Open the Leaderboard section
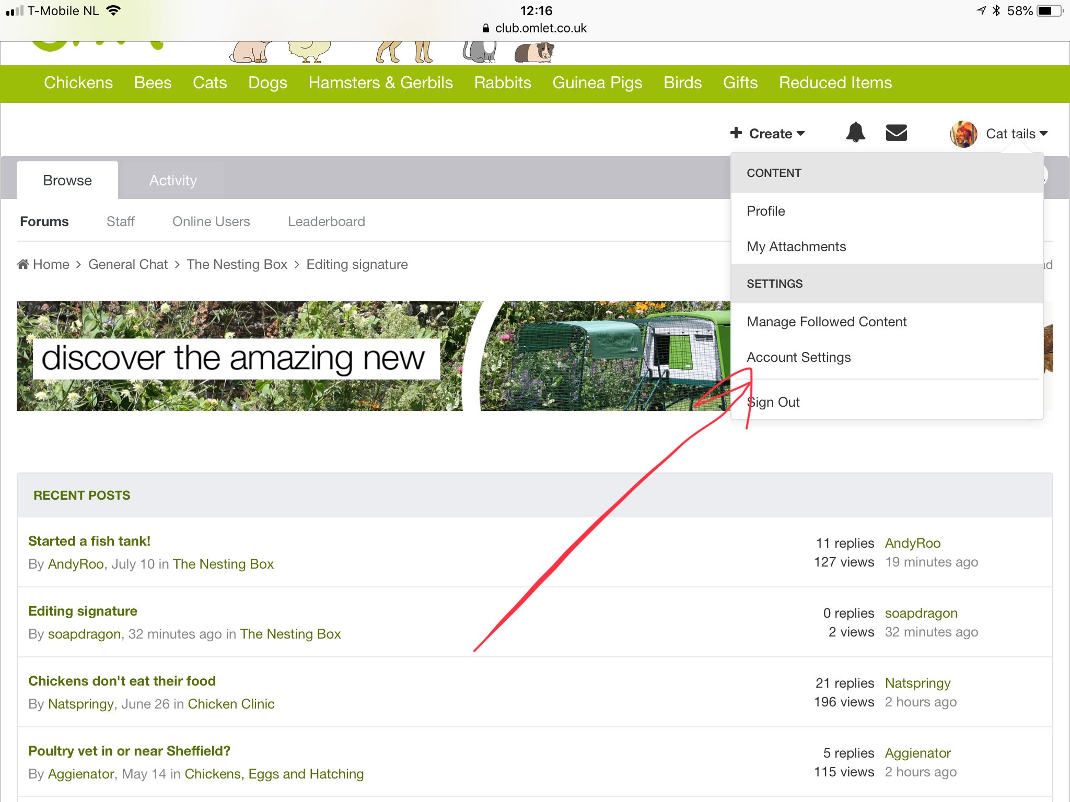 (326, 221)
